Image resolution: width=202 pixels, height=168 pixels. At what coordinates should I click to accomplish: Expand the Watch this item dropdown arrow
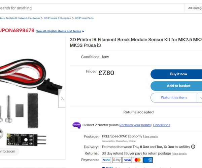point(199,97)
